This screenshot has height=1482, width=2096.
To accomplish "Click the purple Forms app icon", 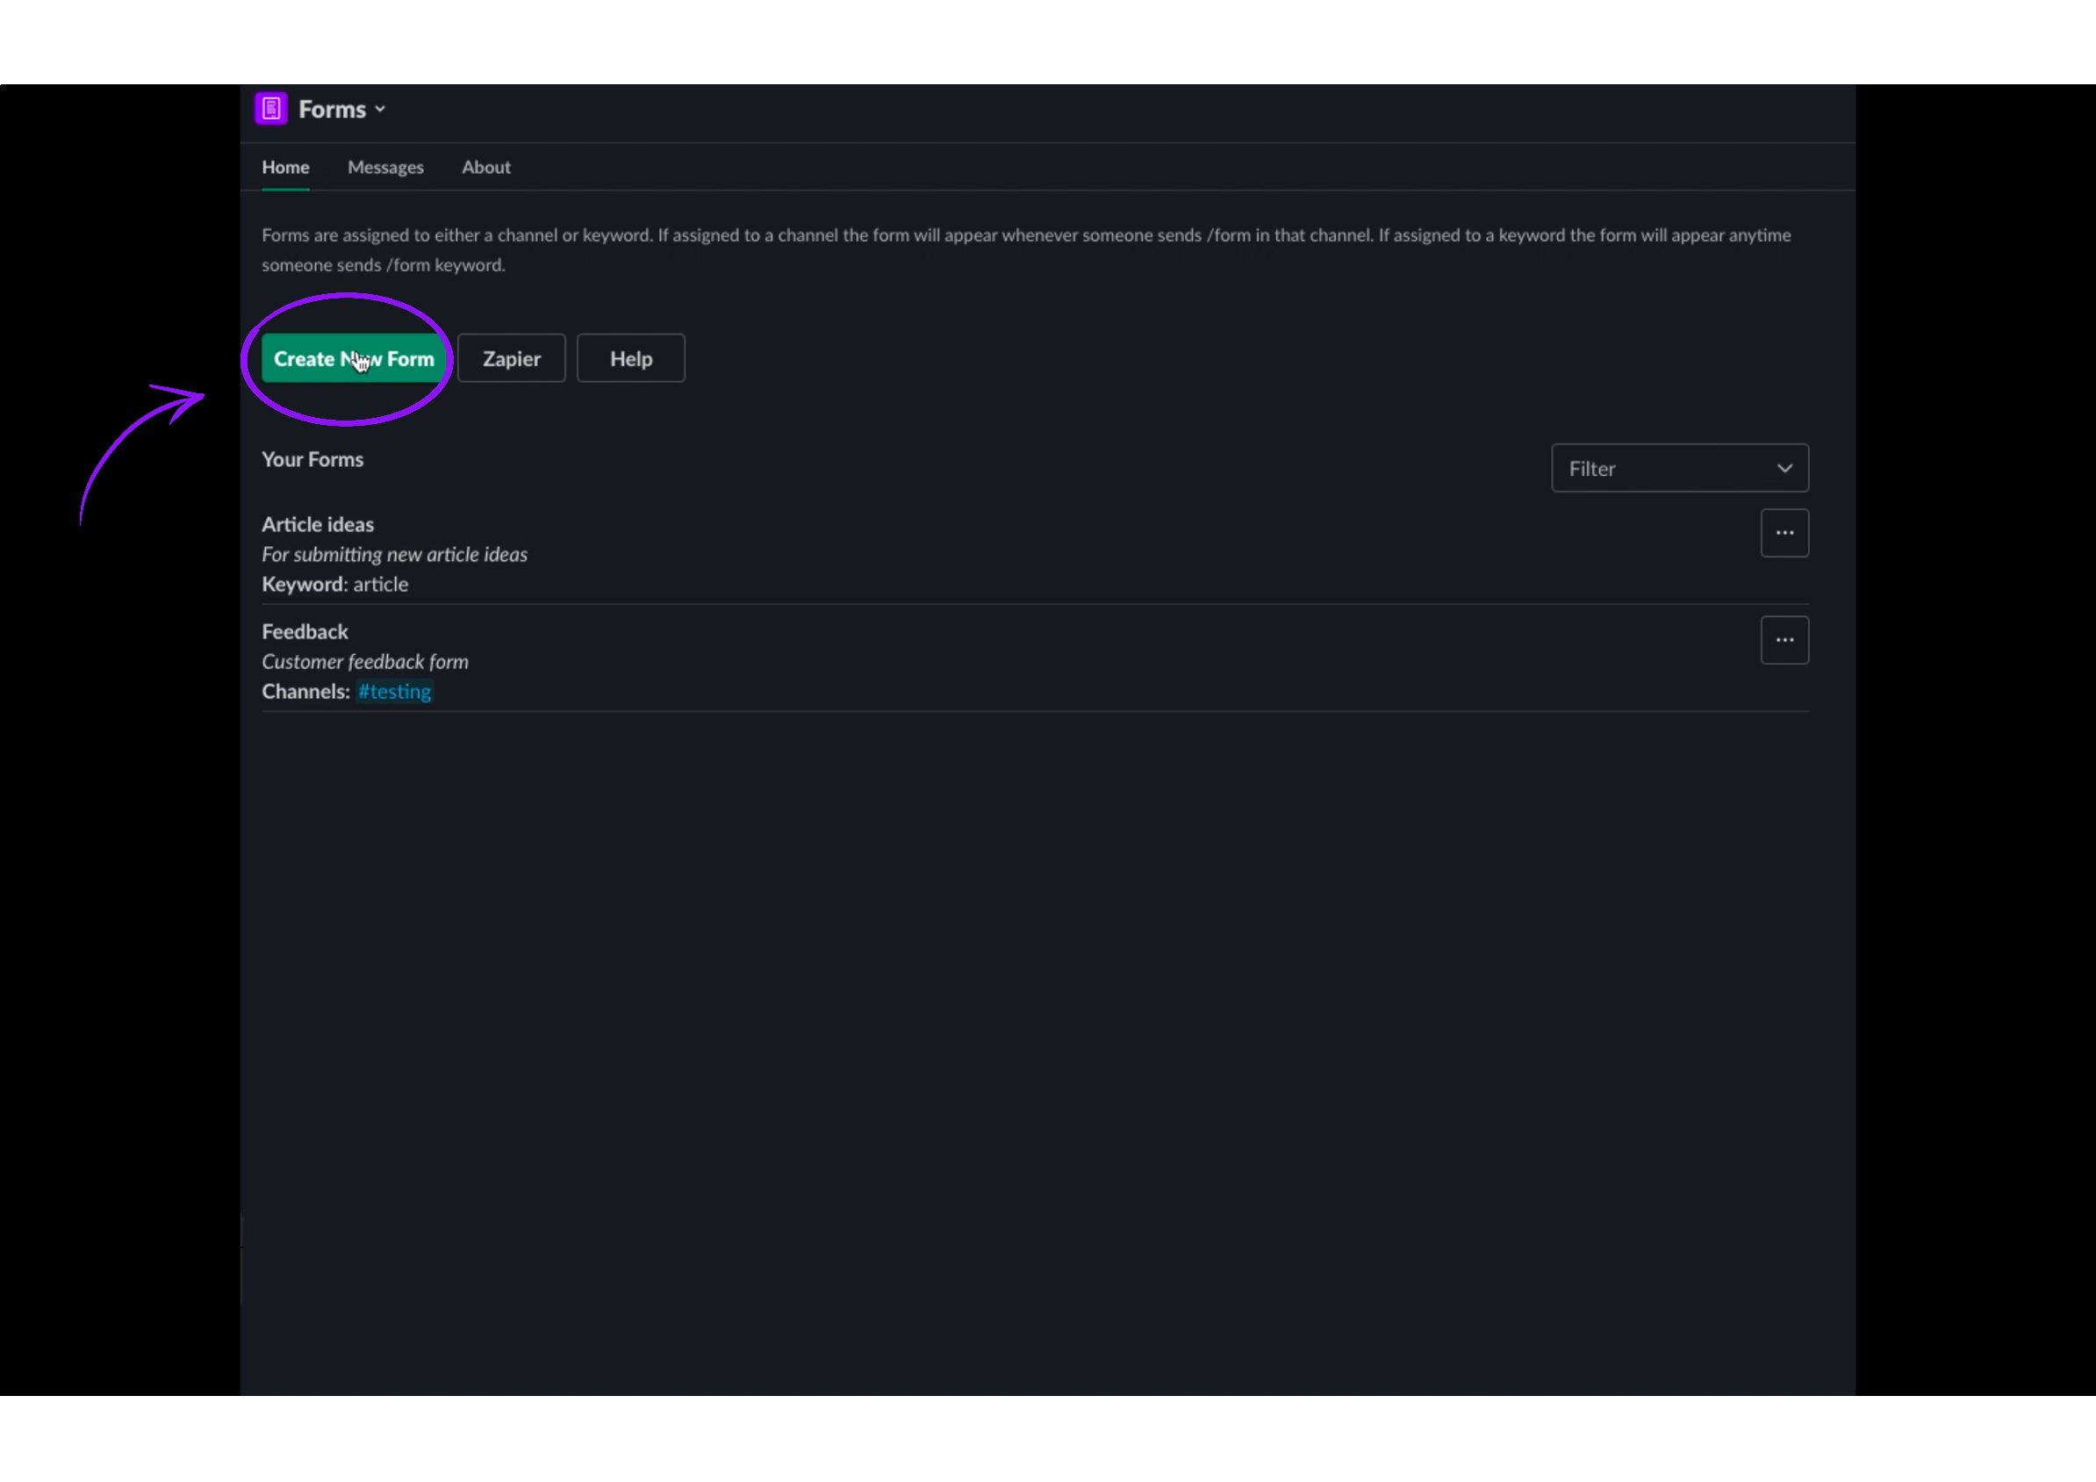I will tap(270, 108).
